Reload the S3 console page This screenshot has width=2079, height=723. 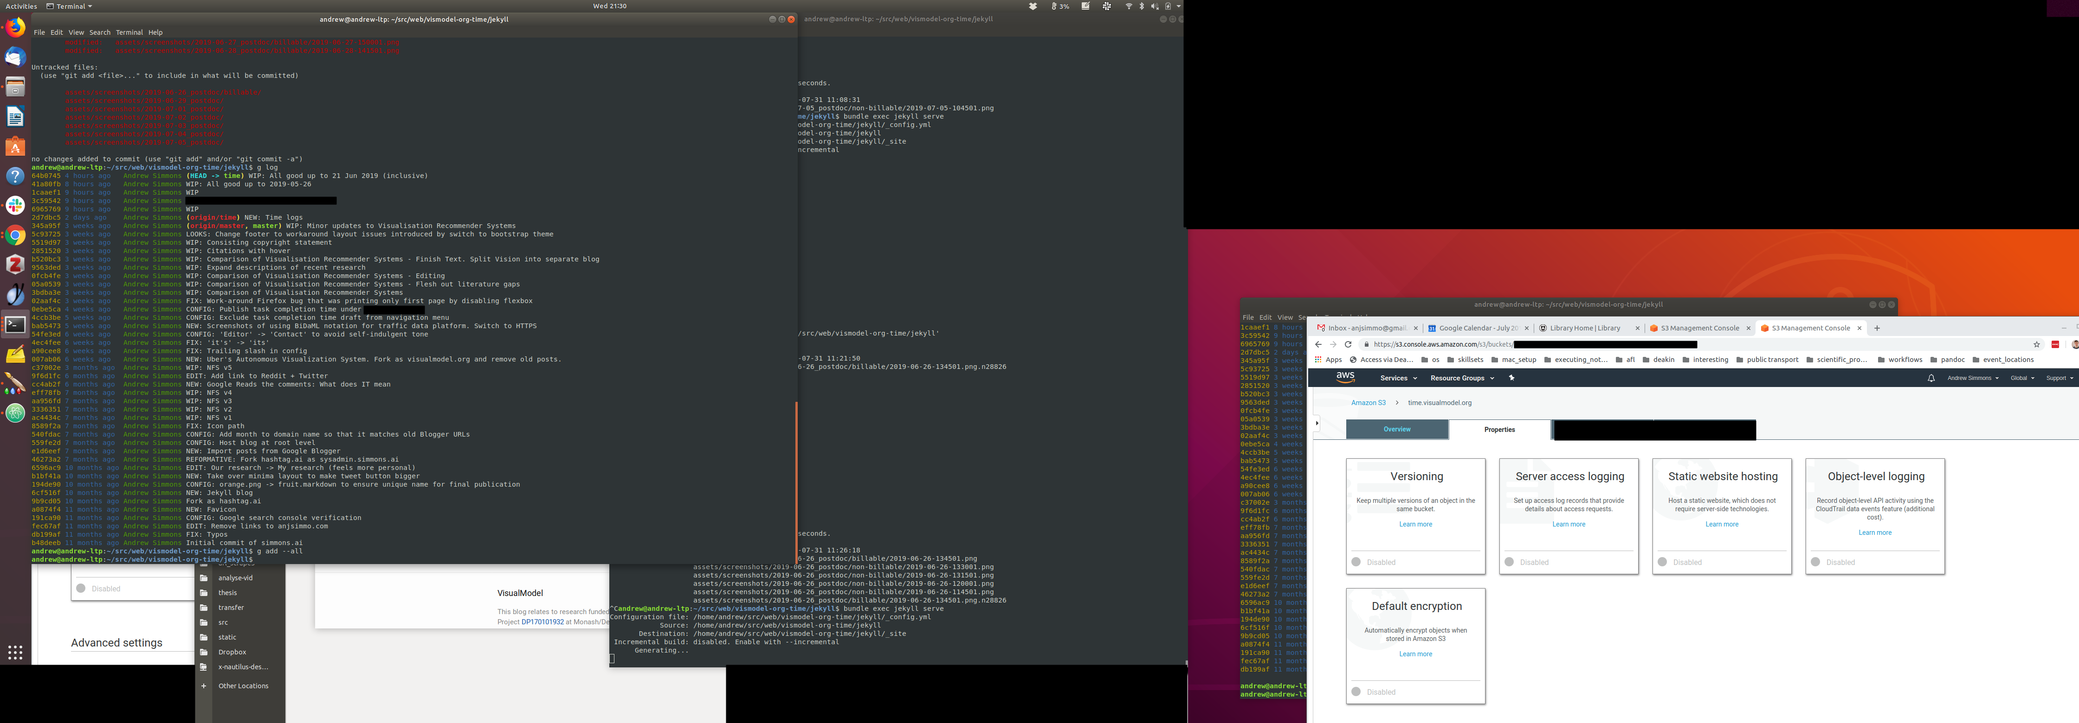1348,344
